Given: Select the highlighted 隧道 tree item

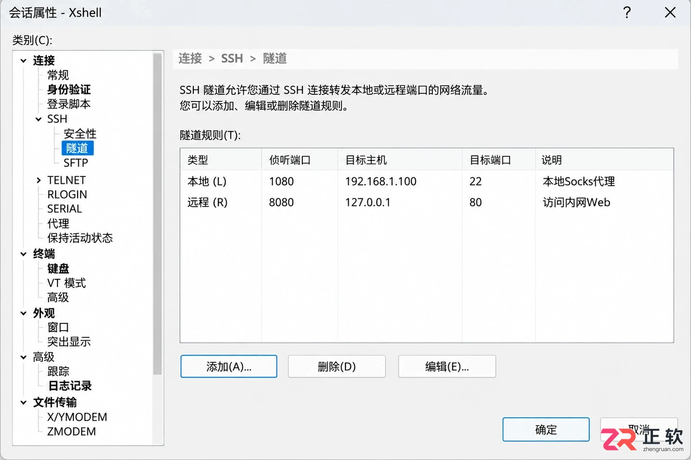Looking at the screenshot, I should pos(77,148).
